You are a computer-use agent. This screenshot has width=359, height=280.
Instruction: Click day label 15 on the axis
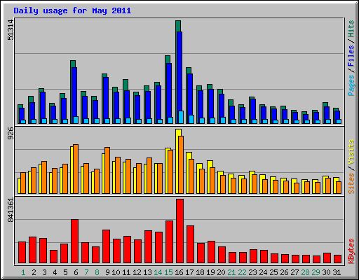pos(168,272)
